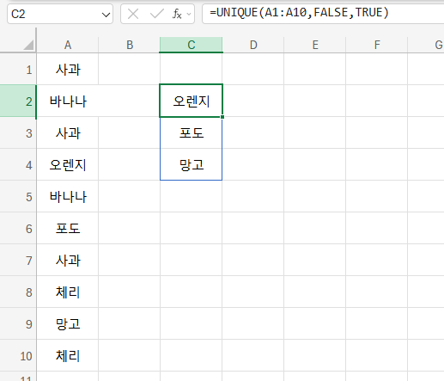Viewport: 444px width, 381px height.
Task: Click cell A2 containing 바나나
Action: click(68, 101)
